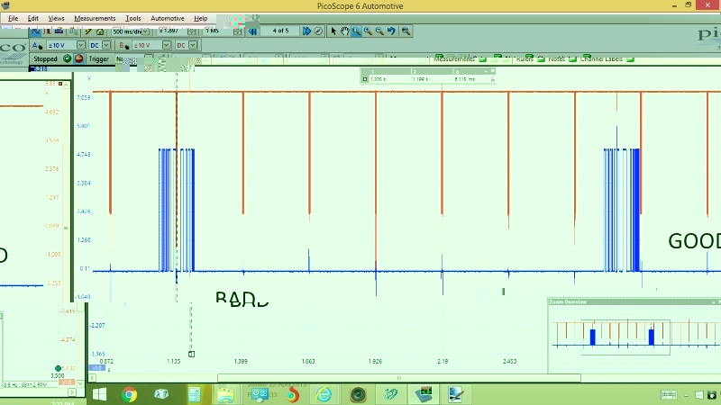The width and height of the screenshot is (721, 405).
Task: Go to previous waveform buffer
Action: click(x=252, y=31)
